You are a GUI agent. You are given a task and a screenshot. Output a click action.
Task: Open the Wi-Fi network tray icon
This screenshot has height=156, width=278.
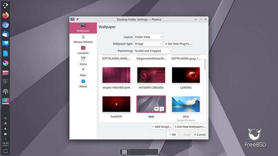[6, 118]
